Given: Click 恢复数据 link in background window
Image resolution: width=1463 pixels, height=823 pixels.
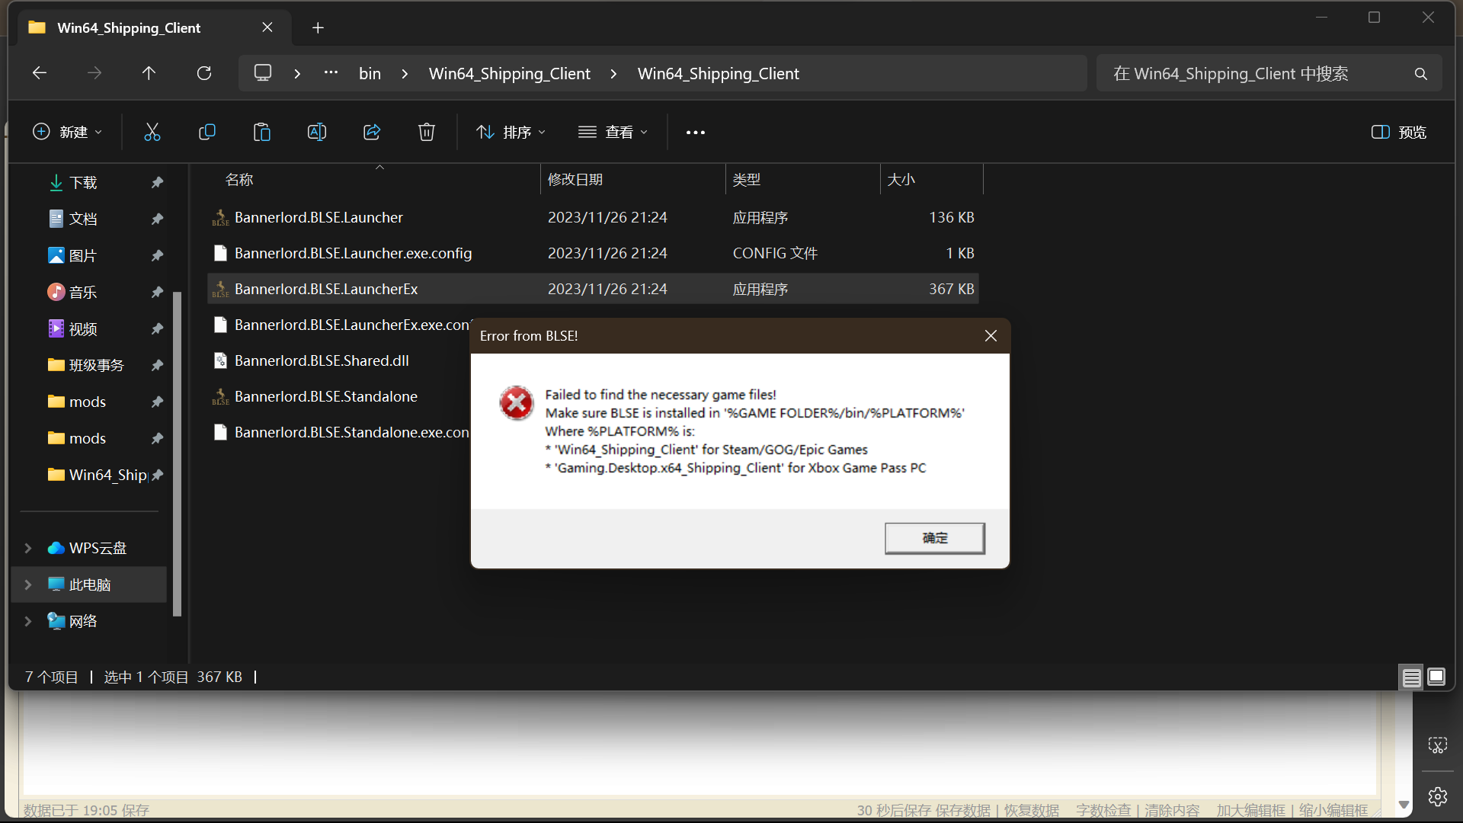Looking at the screenshot, I should (x=1032, y=810).
